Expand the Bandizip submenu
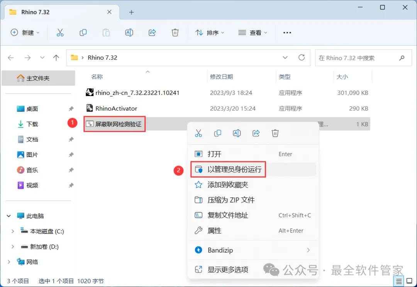The width and height of the screenshot is (417, 287). tap(308, 250)
